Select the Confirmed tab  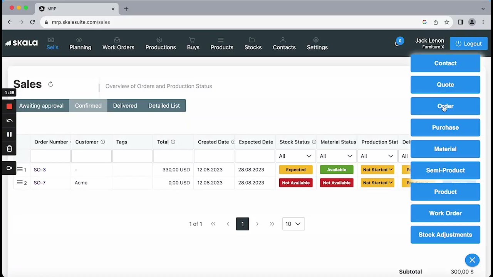(x=88, y=106)
